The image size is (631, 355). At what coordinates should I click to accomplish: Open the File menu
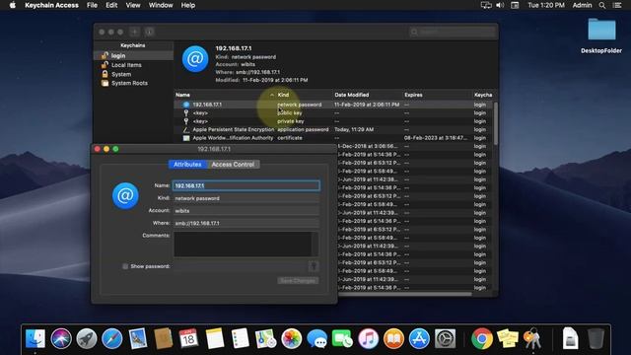(92, 5)
